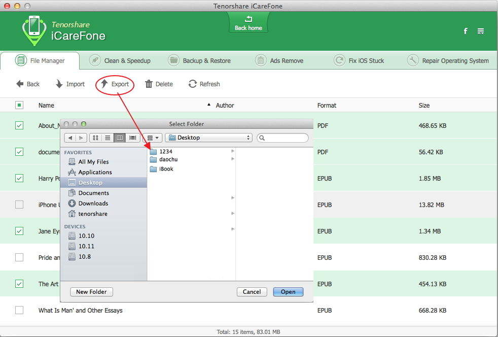Viewport: 498px width, 337px height.
Task: Refresh the file list
Action: click(x=204, y=84)
